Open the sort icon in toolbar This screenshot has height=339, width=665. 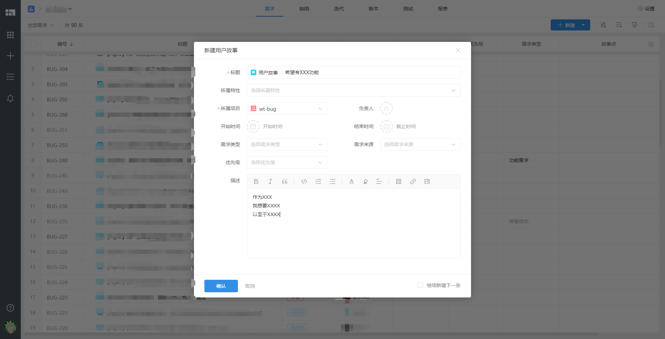click(619, 25)
